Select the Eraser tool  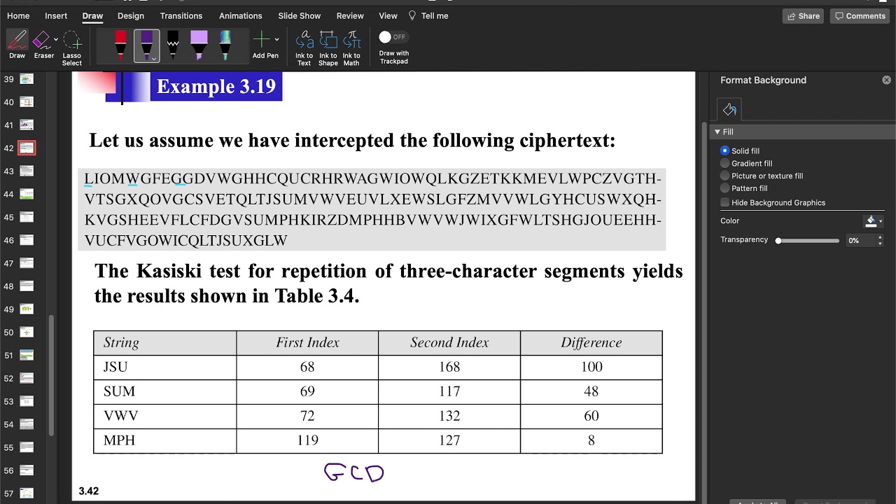[x=42, y=45]
